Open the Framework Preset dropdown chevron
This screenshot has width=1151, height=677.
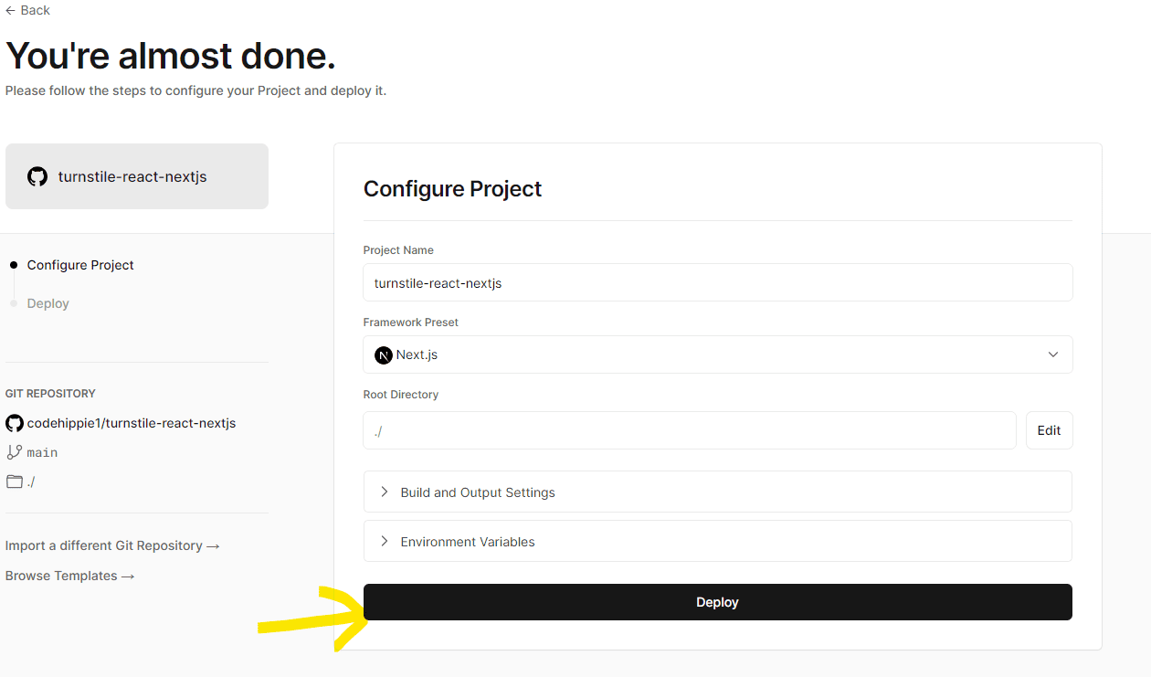pyautogui.click(x=1053, y=354)
